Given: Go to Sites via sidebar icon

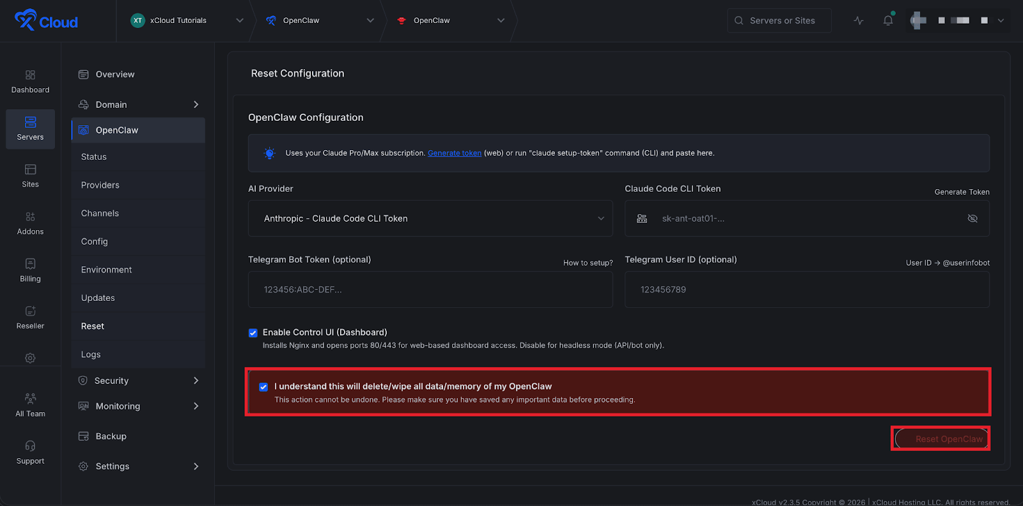Looking at the screenshot, I should pyautogui.click(x=30, y=169).
